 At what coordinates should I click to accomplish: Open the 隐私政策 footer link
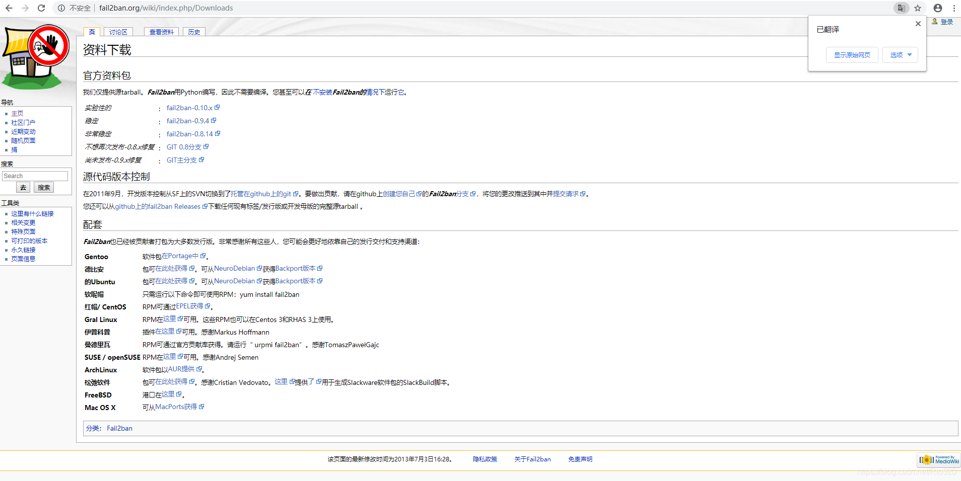coord(485,459)
